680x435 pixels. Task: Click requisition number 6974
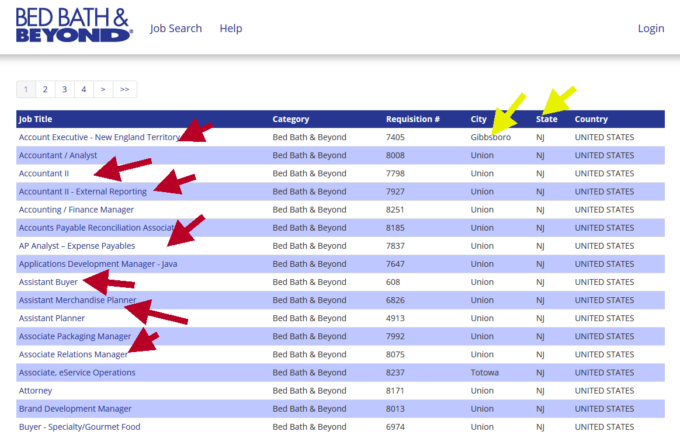(395, 427)
